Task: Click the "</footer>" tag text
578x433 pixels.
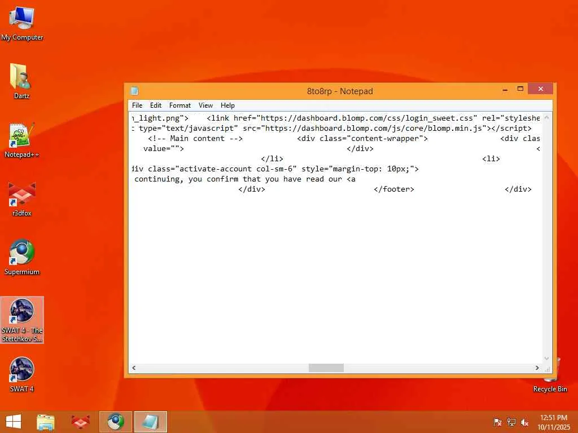Action: pyautogui.click(x=393, y=189)
